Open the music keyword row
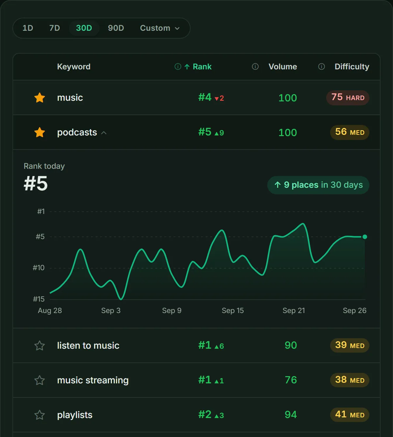The height and width of the screenshot is (437, 393). (196, 97)
